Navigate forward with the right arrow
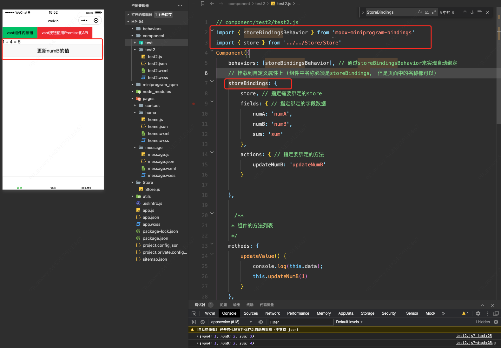 tap(221, 3)
